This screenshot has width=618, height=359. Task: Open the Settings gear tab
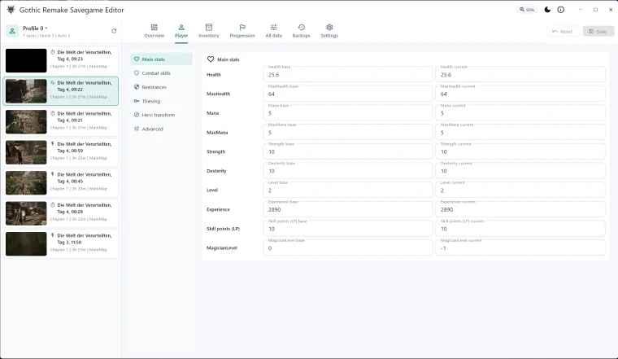(x=329, y=31)
